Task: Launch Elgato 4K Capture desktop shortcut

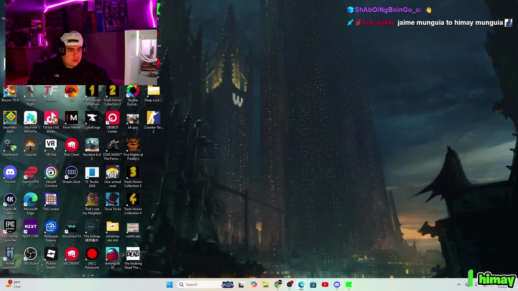Action: [x=10, y=204]
